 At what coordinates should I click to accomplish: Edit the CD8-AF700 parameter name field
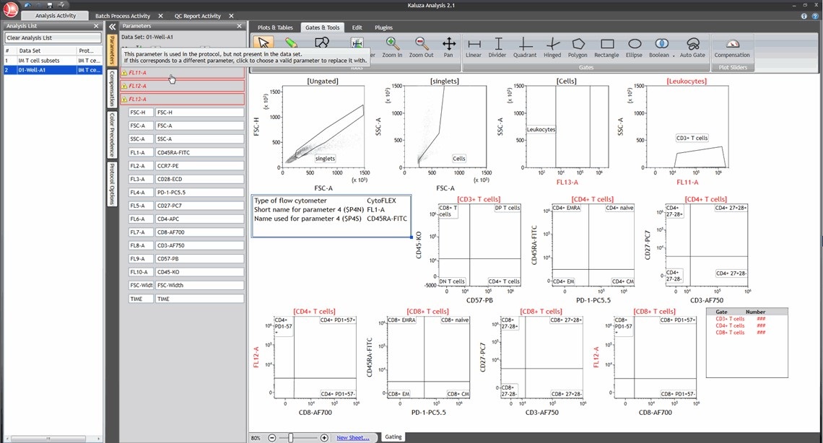199,232
